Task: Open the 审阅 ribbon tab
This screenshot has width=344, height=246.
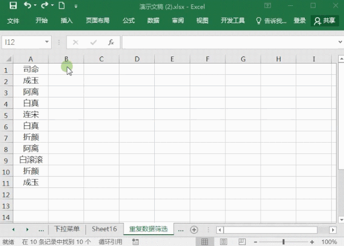Action: (x=178, y=20)
